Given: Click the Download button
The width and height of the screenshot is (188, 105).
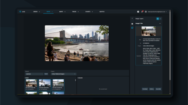Looking at the screenshot, I should [x=145, y=89].
